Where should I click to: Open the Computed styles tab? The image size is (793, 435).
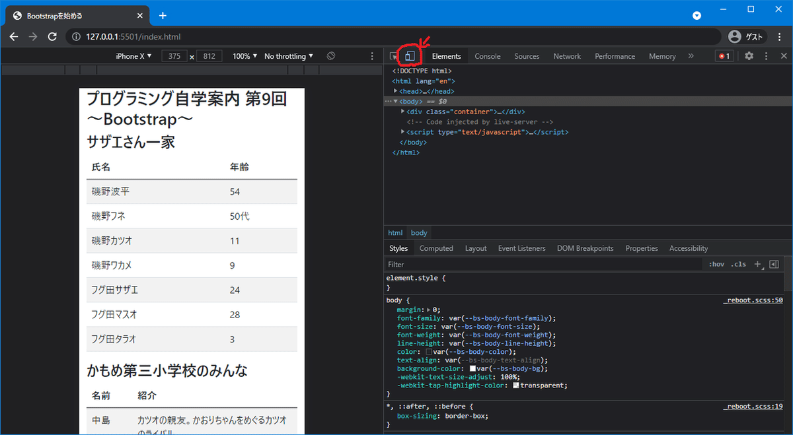[x=436, y=248]
